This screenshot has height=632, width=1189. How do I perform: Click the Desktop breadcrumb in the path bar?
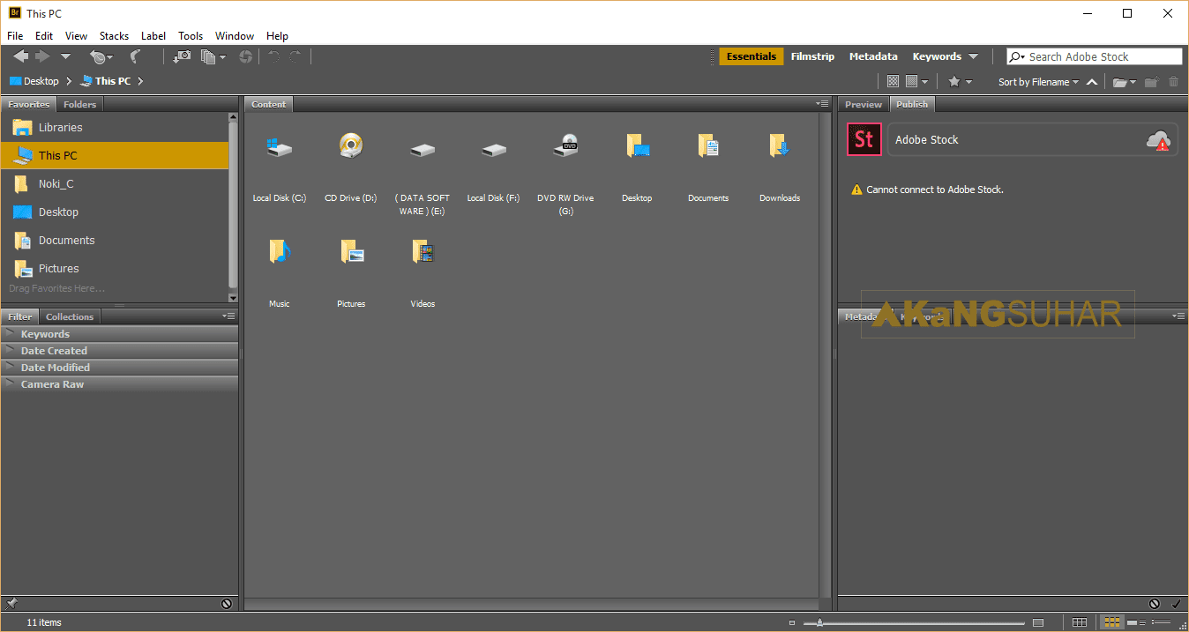tap(34, 81)
